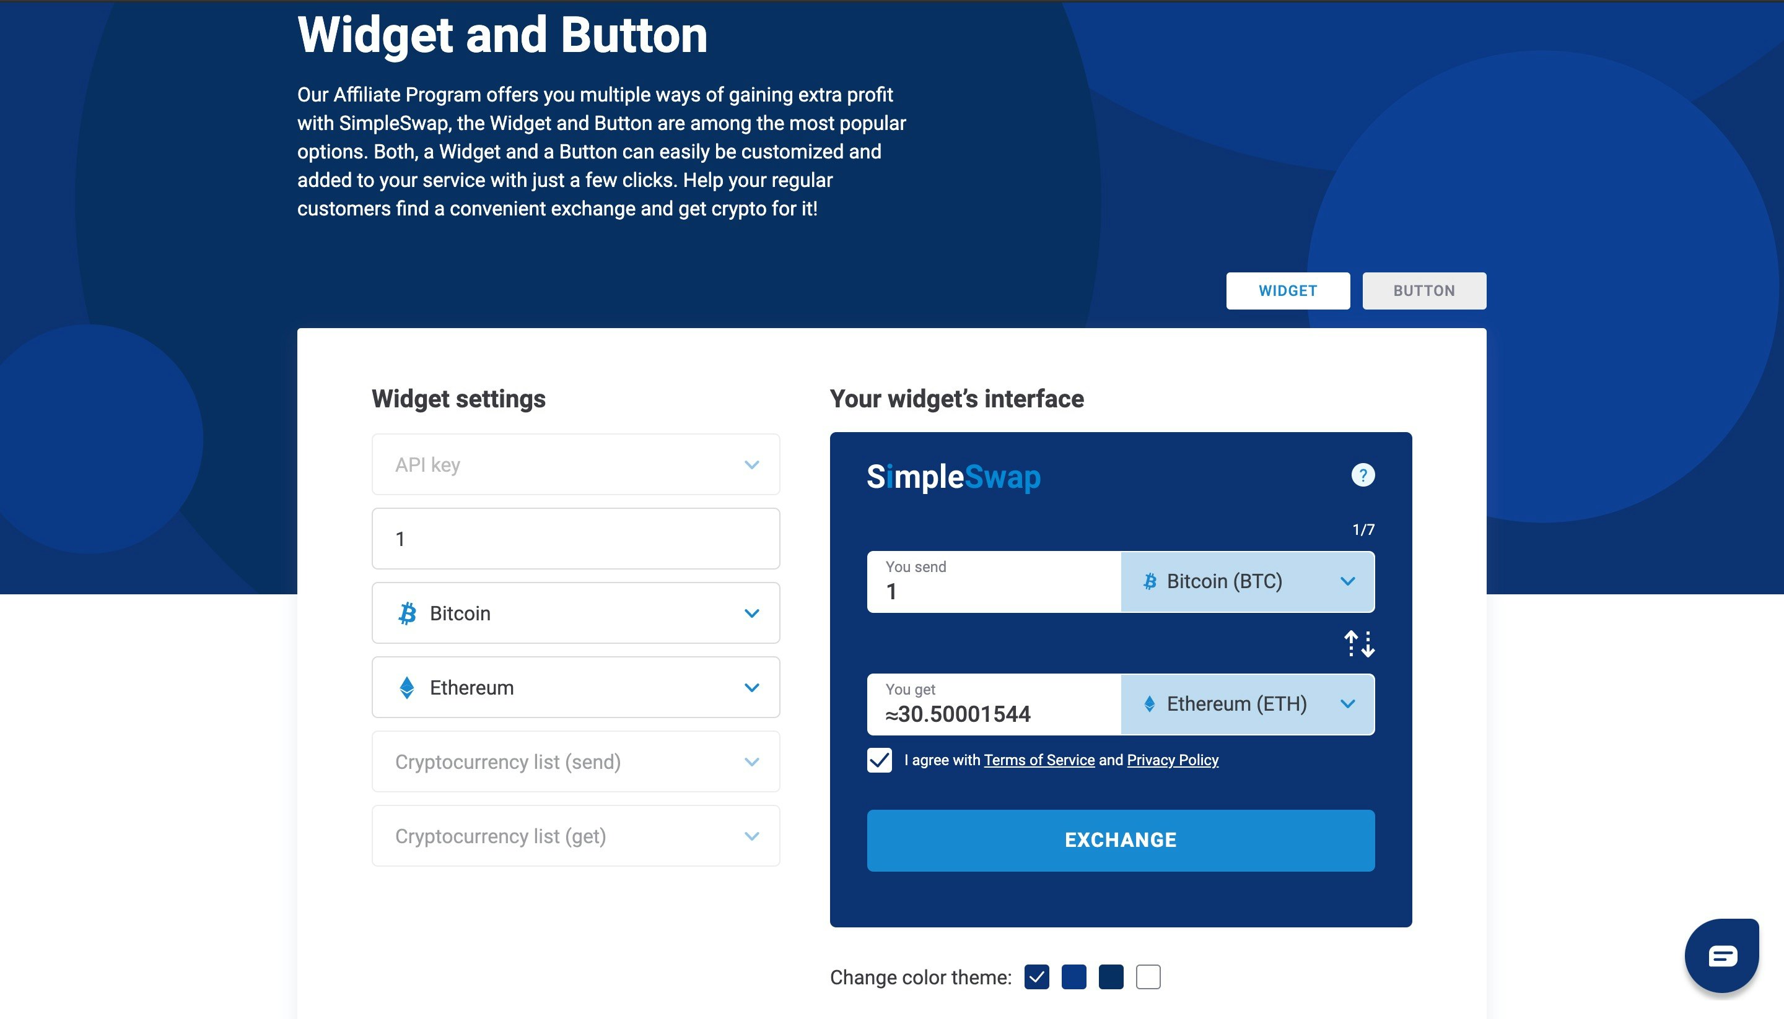Image resolution: width=1784 pixels, height=1019 pixels.
Task: Click the checked light theme checkbox
Action: click(x=1038, y=977)
